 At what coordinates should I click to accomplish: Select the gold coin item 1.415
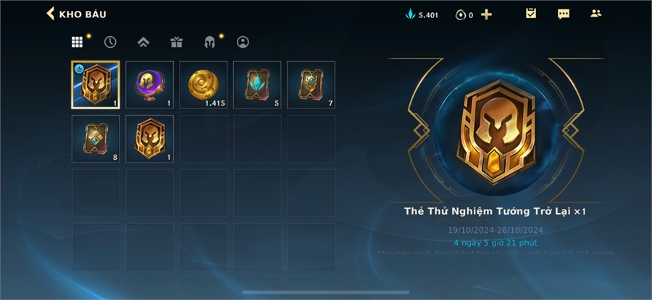coord(204,85)
